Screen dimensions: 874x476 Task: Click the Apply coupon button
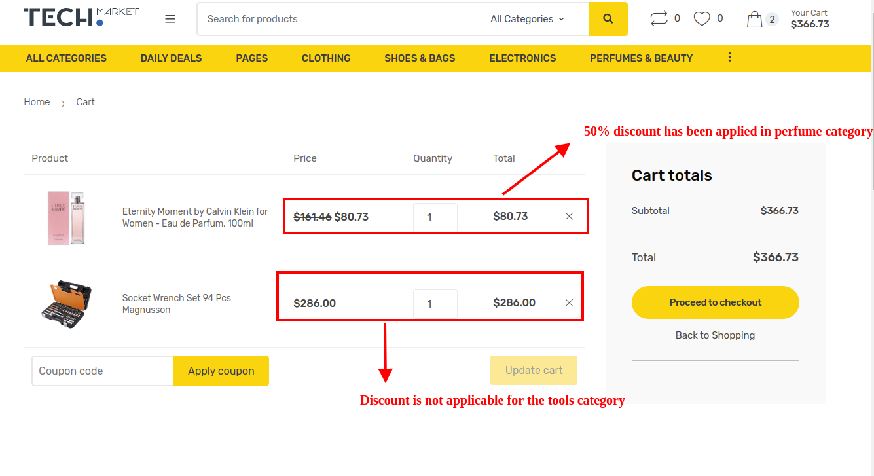point(221,371)
